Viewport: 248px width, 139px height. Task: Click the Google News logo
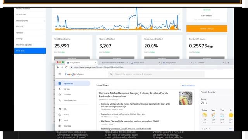(x=74, y=74)
